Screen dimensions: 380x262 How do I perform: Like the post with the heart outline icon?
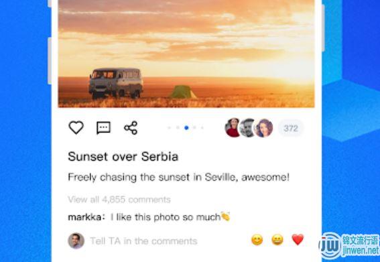pos(76,127)
